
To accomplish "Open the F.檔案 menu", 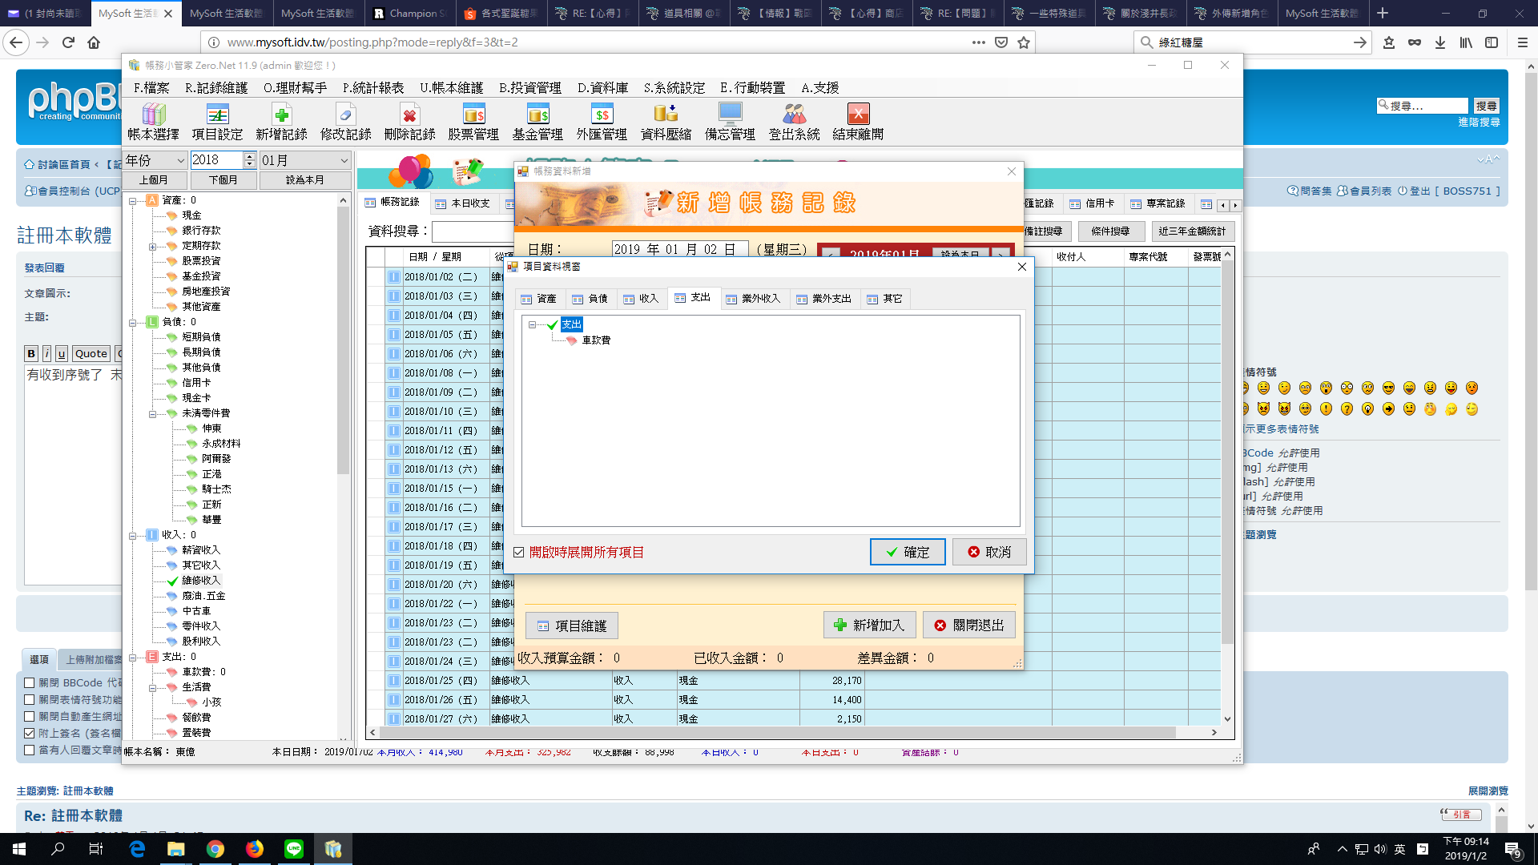I will click(x=151, y=87).
